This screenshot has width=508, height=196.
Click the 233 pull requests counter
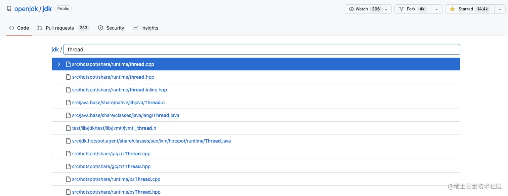pos(83,28)
